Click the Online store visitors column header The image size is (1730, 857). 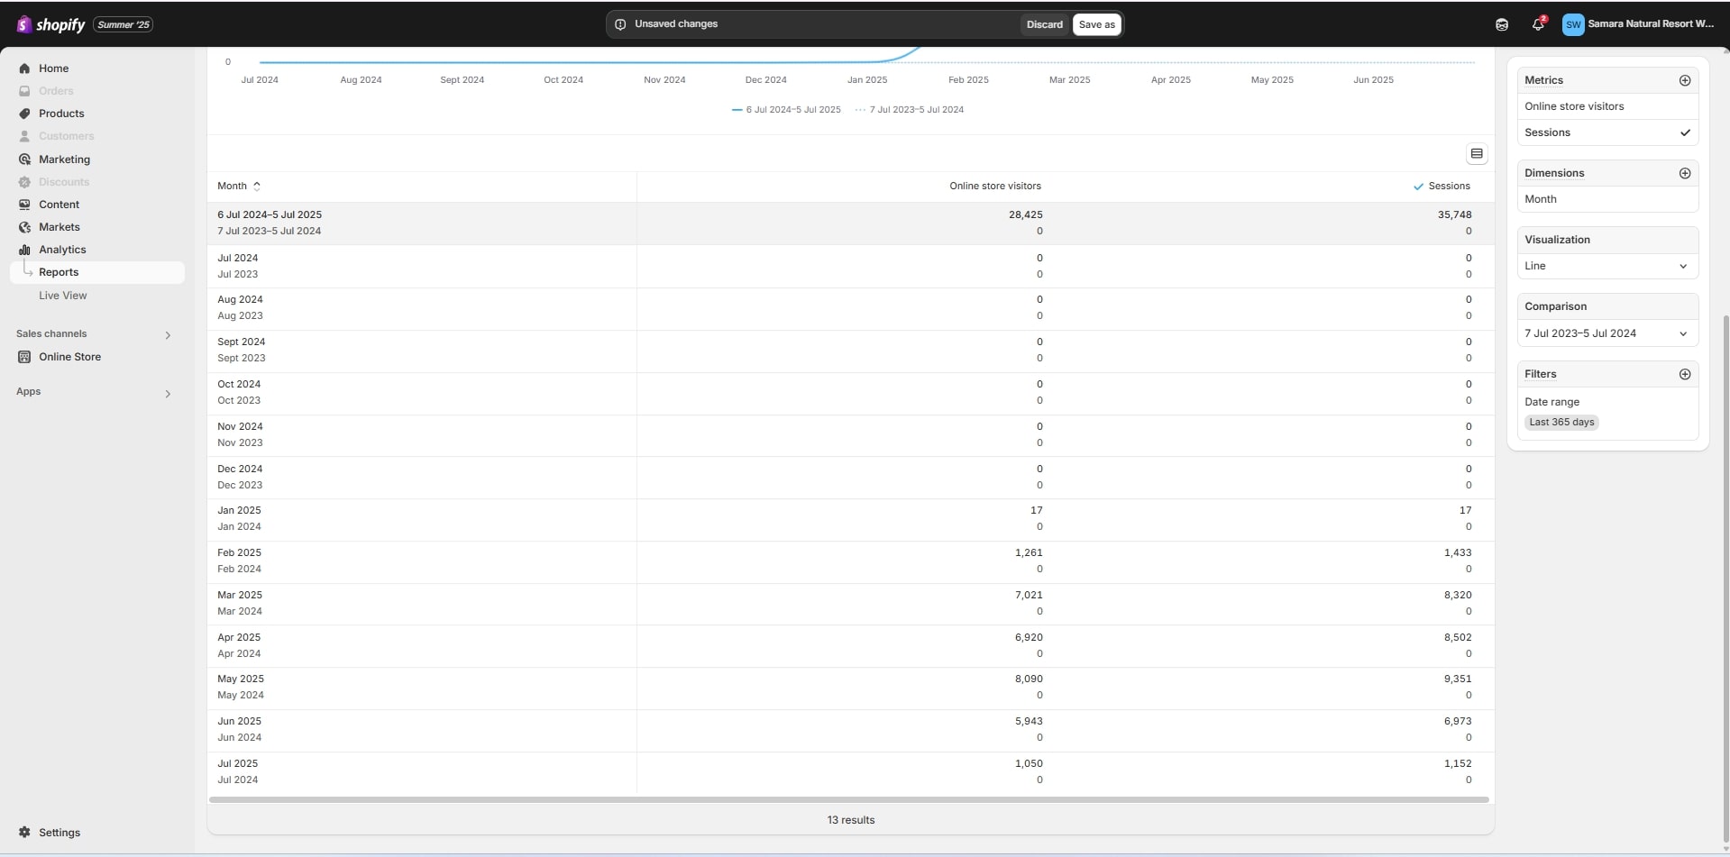[x=994, y=187]
